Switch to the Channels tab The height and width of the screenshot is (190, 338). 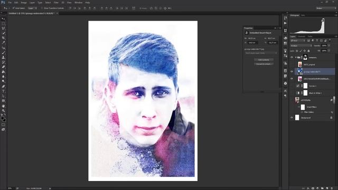point(302,36)
